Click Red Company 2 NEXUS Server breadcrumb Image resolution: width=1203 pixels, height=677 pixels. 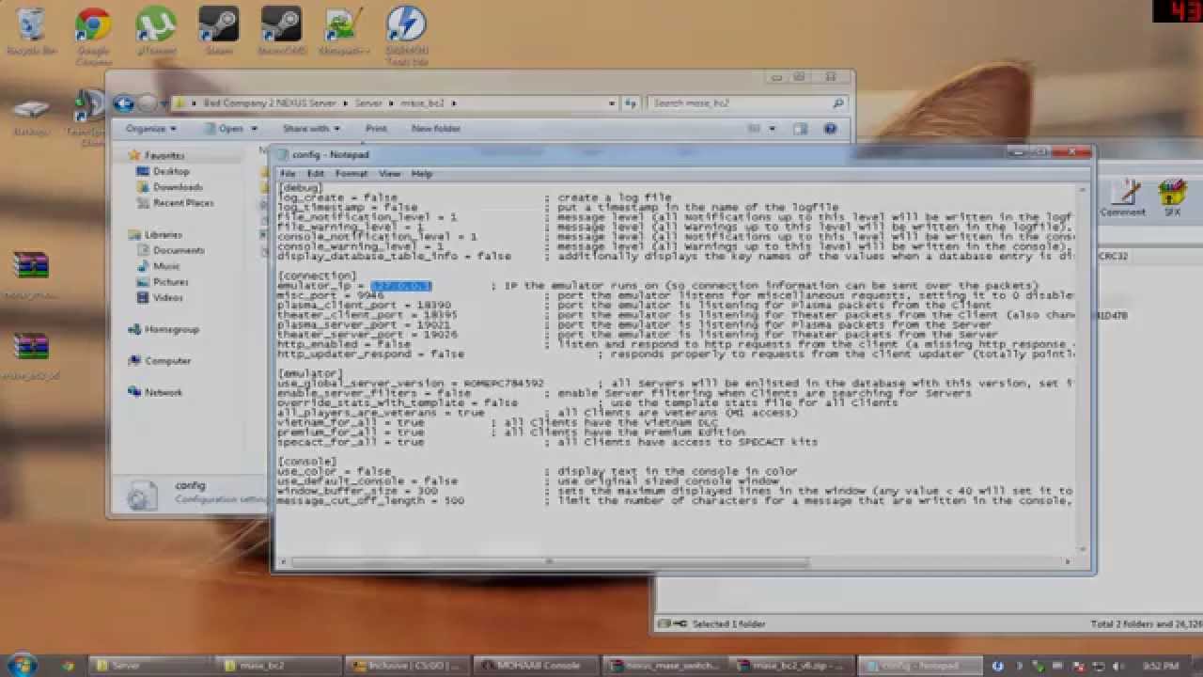(272, 103)
